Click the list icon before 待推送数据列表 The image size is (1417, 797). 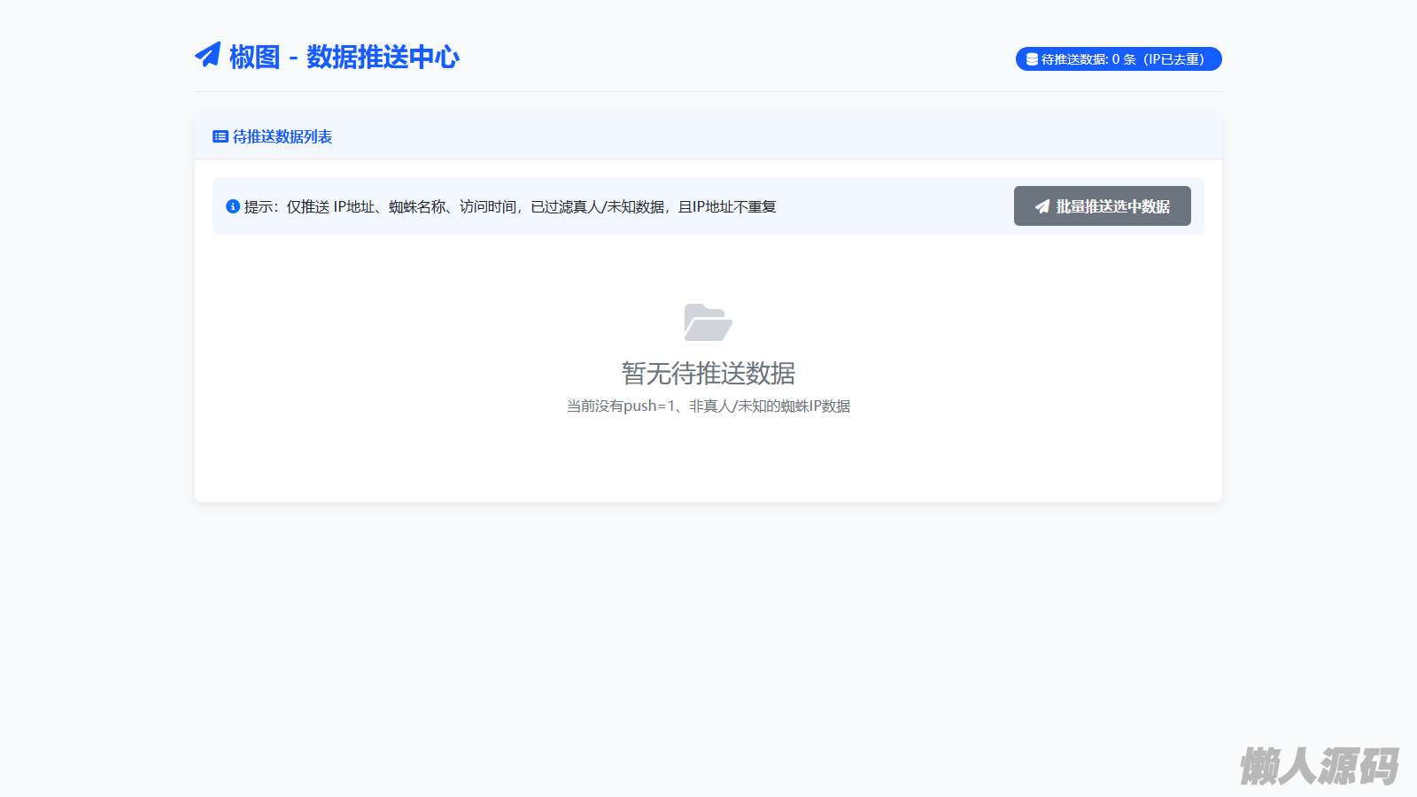(x=221, y=136)
